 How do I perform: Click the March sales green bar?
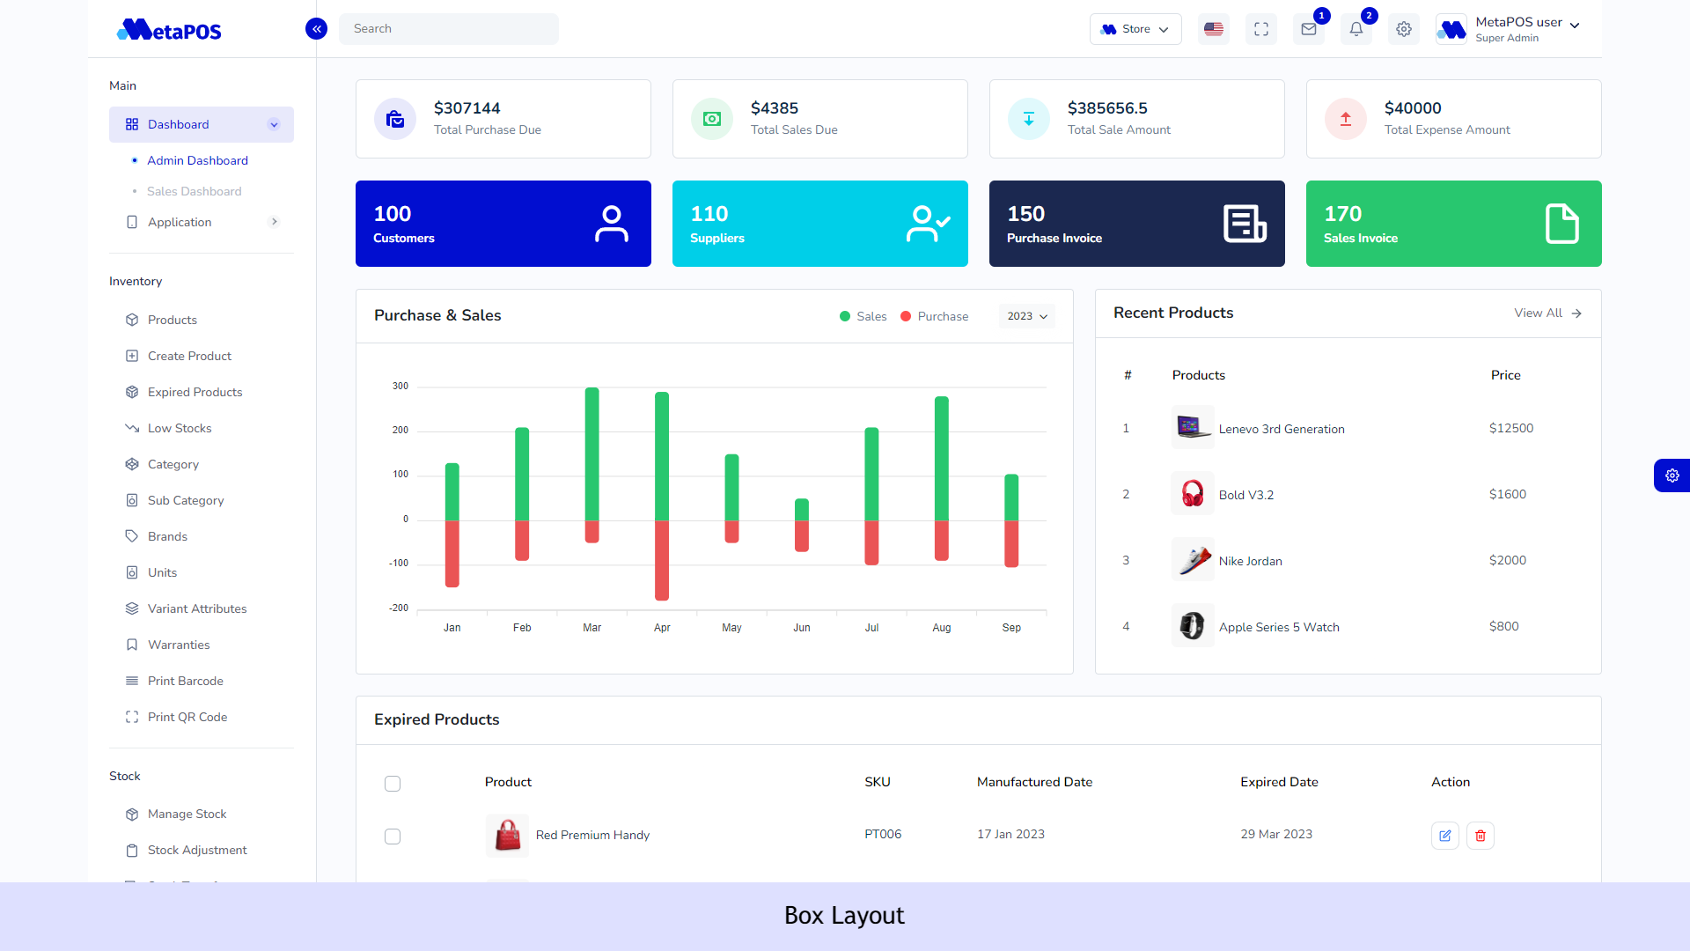click(592, 454)
